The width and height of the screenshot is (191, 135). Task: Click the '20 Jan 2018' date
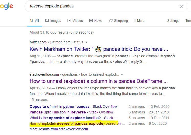coord(159,112)
